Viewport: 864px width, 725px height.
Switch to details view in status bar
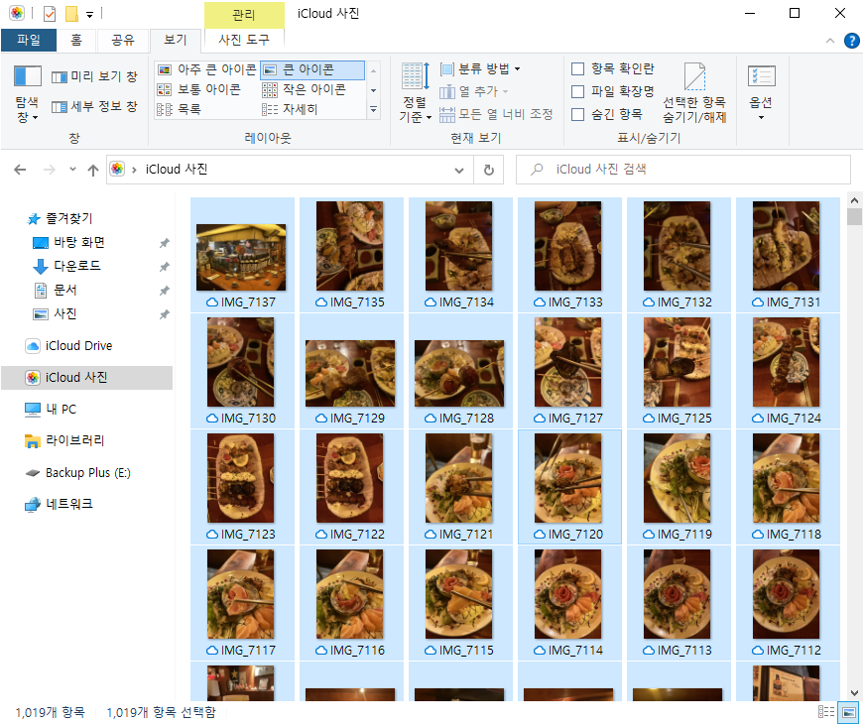click(826, 712)
